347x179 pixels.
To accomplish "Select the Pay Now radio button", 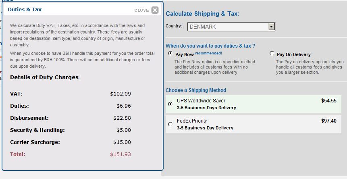I will click(170, 53).
